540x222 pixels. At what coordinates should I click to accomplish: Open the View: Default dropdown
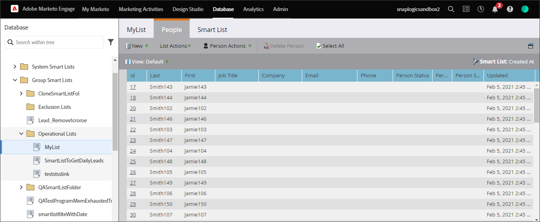(x=147, y=62)
